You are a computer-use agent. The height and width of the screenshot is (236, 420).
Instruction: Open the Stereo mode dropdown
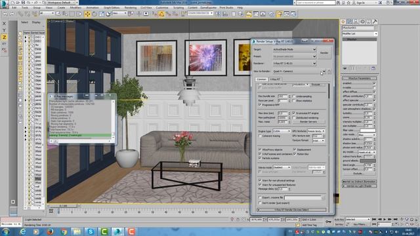tap(282, 167)
